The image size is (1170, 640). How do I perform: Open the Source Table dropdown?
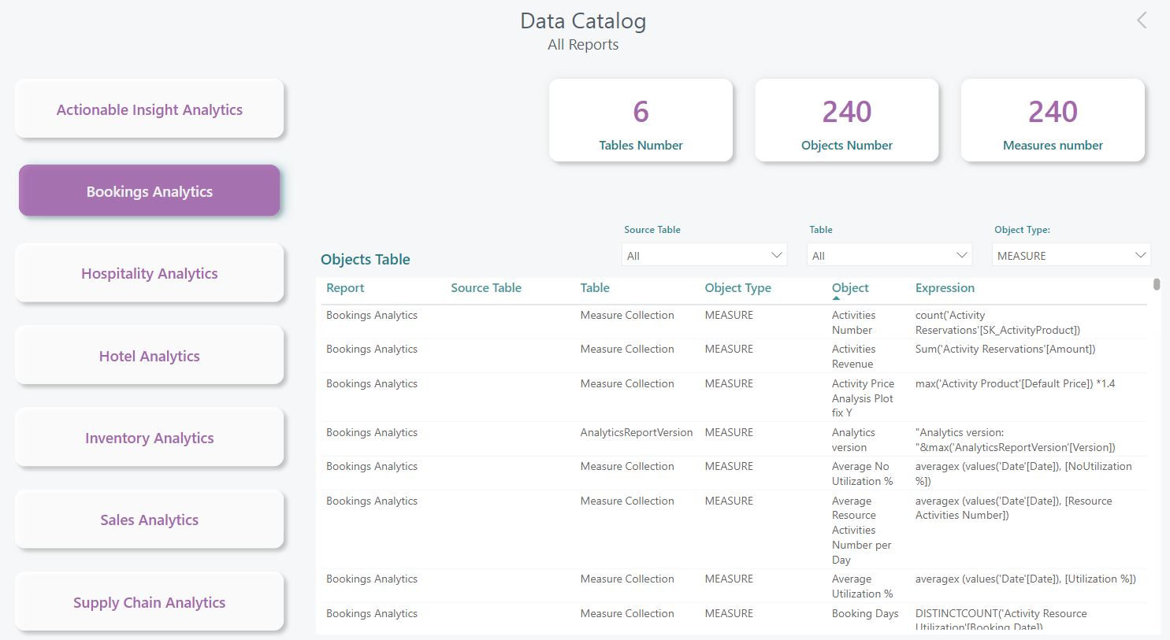704,255
